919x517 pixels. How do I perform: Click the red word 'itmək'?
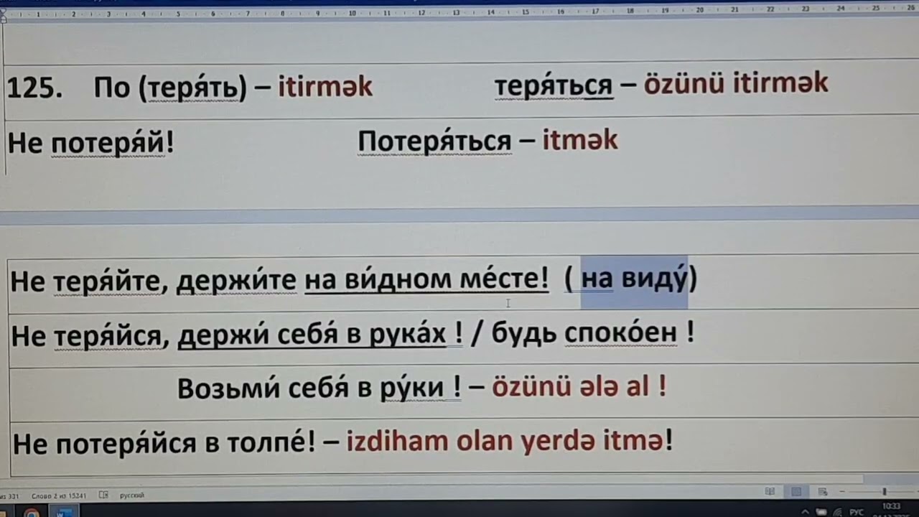coord(580,140)
